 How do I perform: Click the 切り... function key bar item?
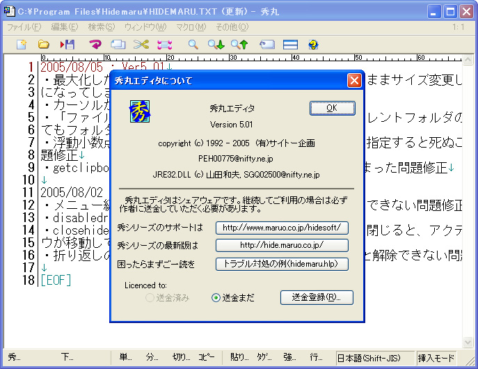[x=181, y=356]
